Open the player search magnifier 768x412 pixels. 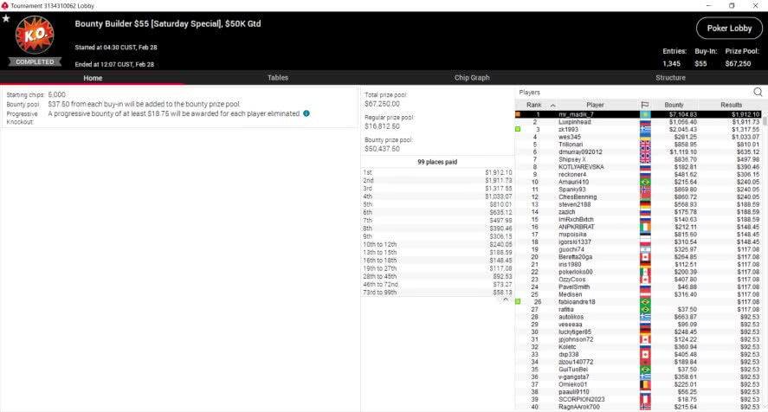point(758,92)
